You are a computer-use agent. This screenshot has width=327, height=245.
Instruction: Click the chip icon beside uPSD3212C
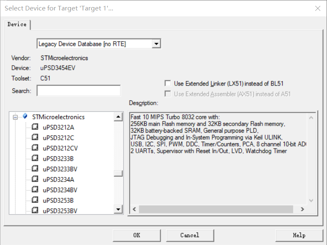pyautogui.click(x=35, y=137)
